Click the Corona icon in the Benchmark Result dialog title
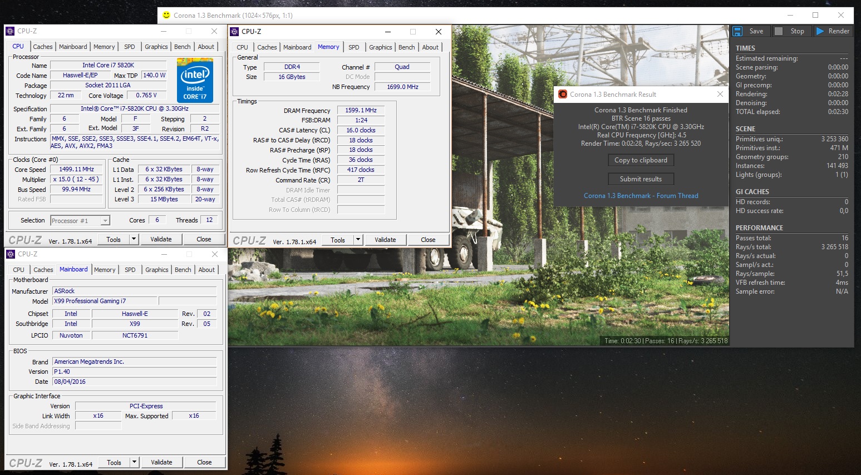 coord(562,95)
